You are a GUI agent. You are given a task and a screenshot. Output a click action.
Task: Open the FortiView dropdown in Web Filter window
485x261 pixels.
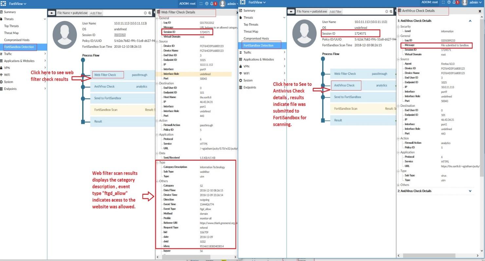point(18,4)
